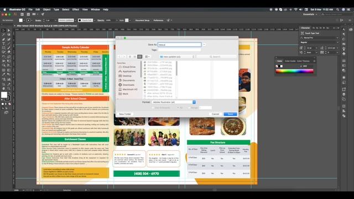Screen dimensions: 354x199
Task: Set paint mode to Color
Action: (2, 104)
